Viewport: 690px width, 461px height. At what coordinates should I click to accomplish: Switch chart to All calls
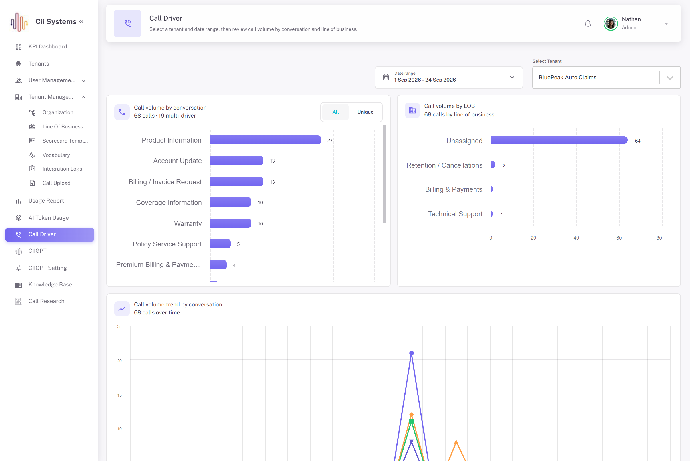[x=336, y=112]
